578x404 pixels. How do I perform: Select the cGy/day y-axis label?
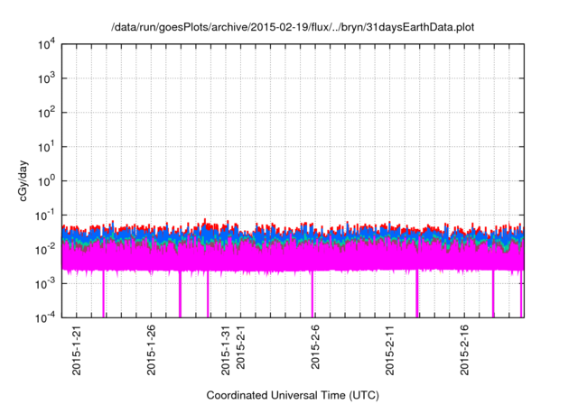tap(23, 180)
